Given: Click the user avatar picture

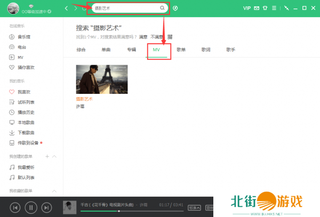Looking at the screenshot, I should (x=13, y=8).
